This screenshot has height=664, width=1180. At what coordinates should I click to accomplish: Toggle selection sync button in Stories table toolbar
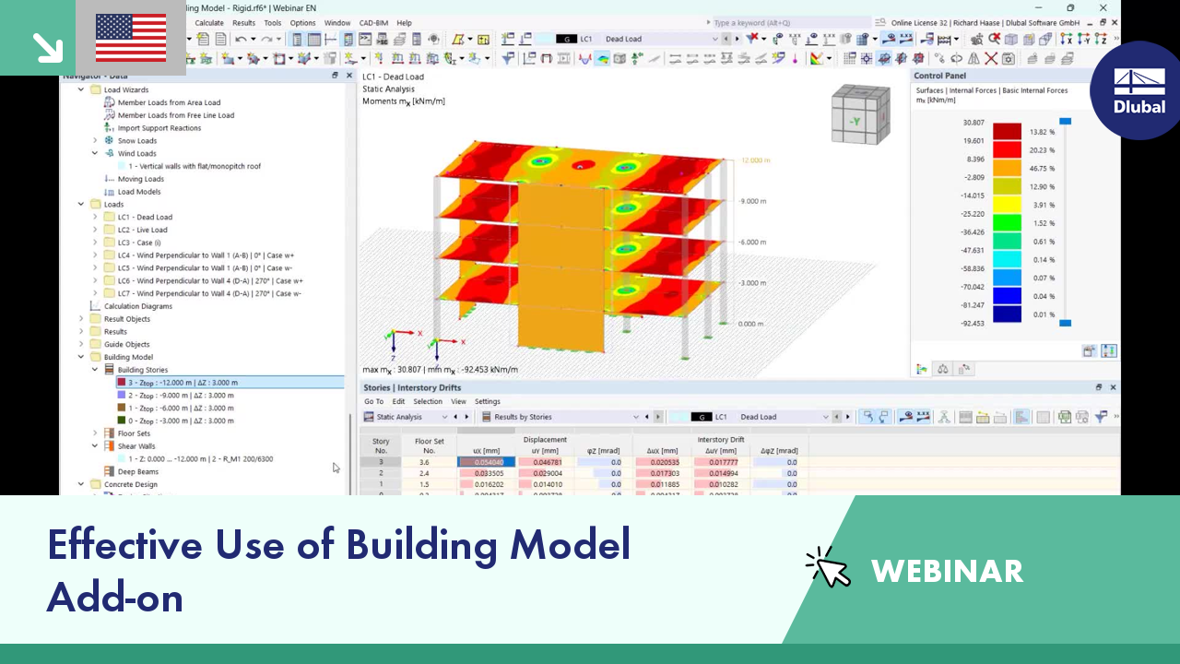pyautogui.click(x=867, y=417)
